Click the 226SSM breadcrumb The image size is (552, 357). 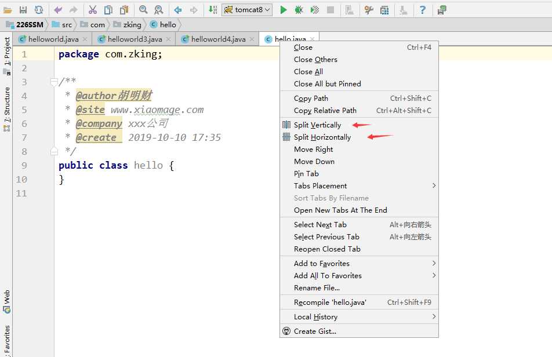pos(24,24)
